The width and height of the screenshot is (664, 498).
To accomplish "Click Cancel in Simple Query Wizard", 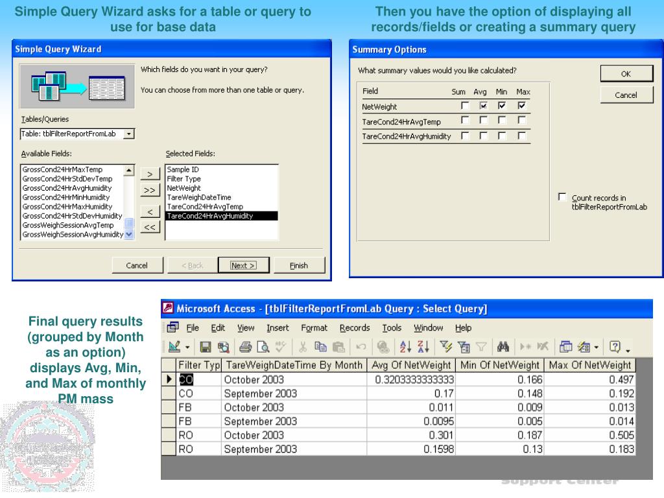I will (x=137, y=265).
